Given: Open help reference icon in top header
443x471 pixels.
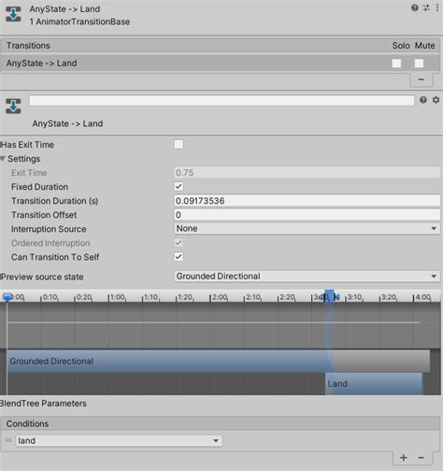Looking at the screenshot, I should [415, 7].
